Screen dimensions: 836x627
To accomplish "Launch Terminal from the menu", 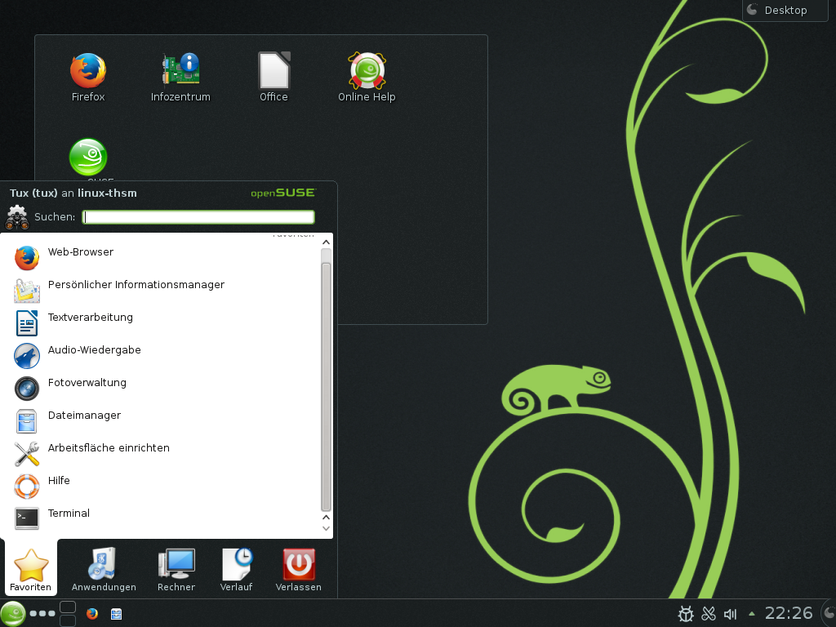I will 69,514.
